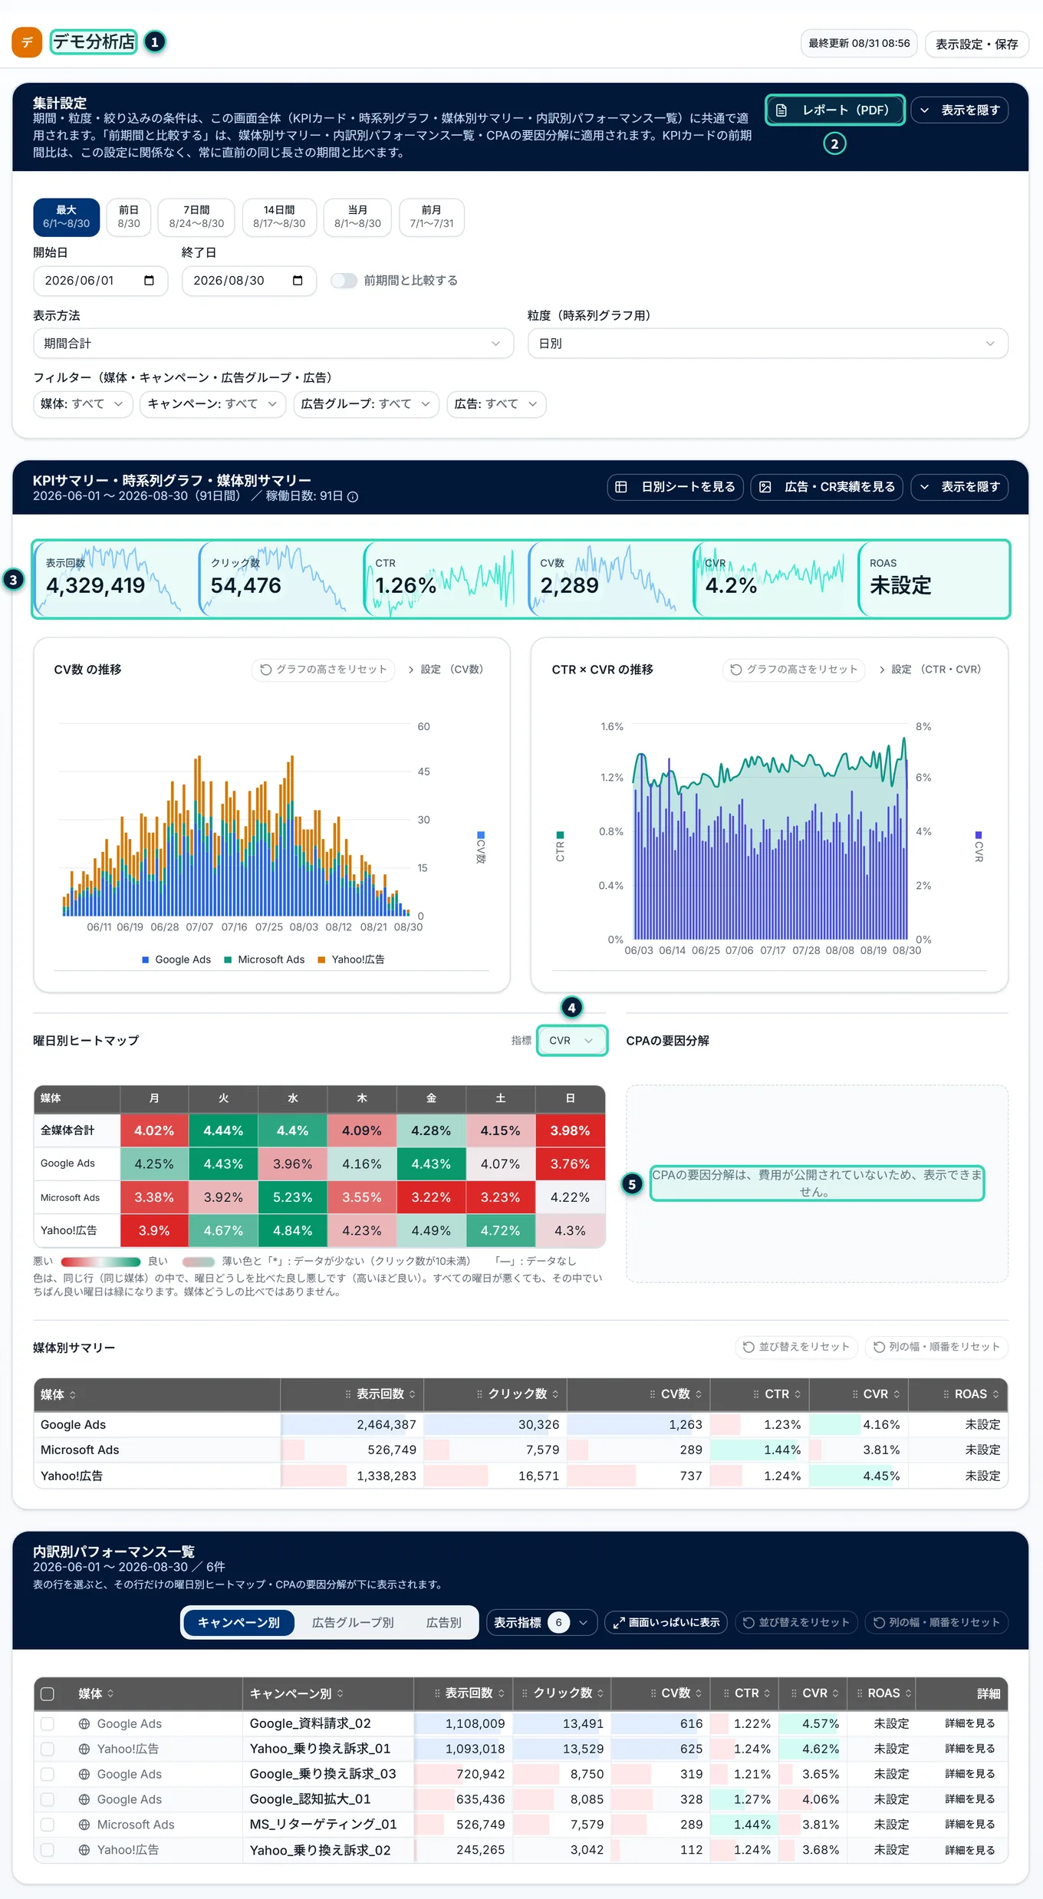1043x1899 pixels.
Task: Click the Yahoo!広告 orange legend swatch
Action: pyautogui.click(x=322, y=959)
